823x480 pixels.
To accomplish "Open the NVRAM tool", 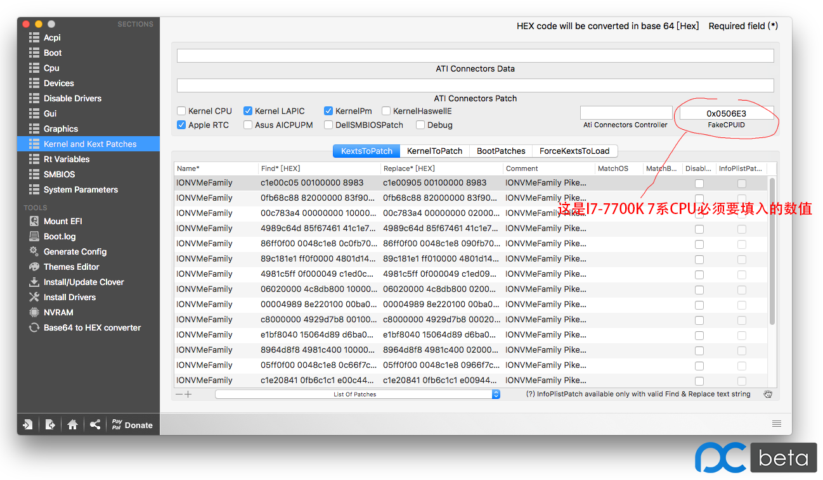I will pyautogui.click(x=58, y=312).
